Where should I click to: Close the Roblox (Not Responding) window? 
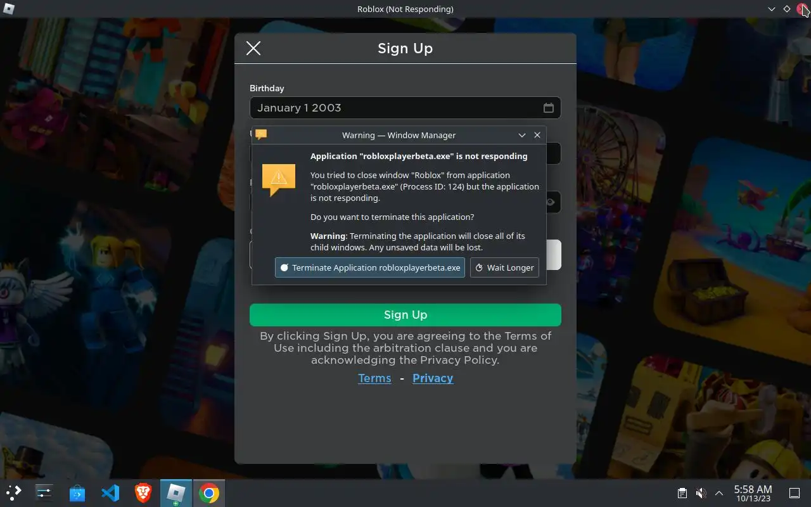[802, 9]
